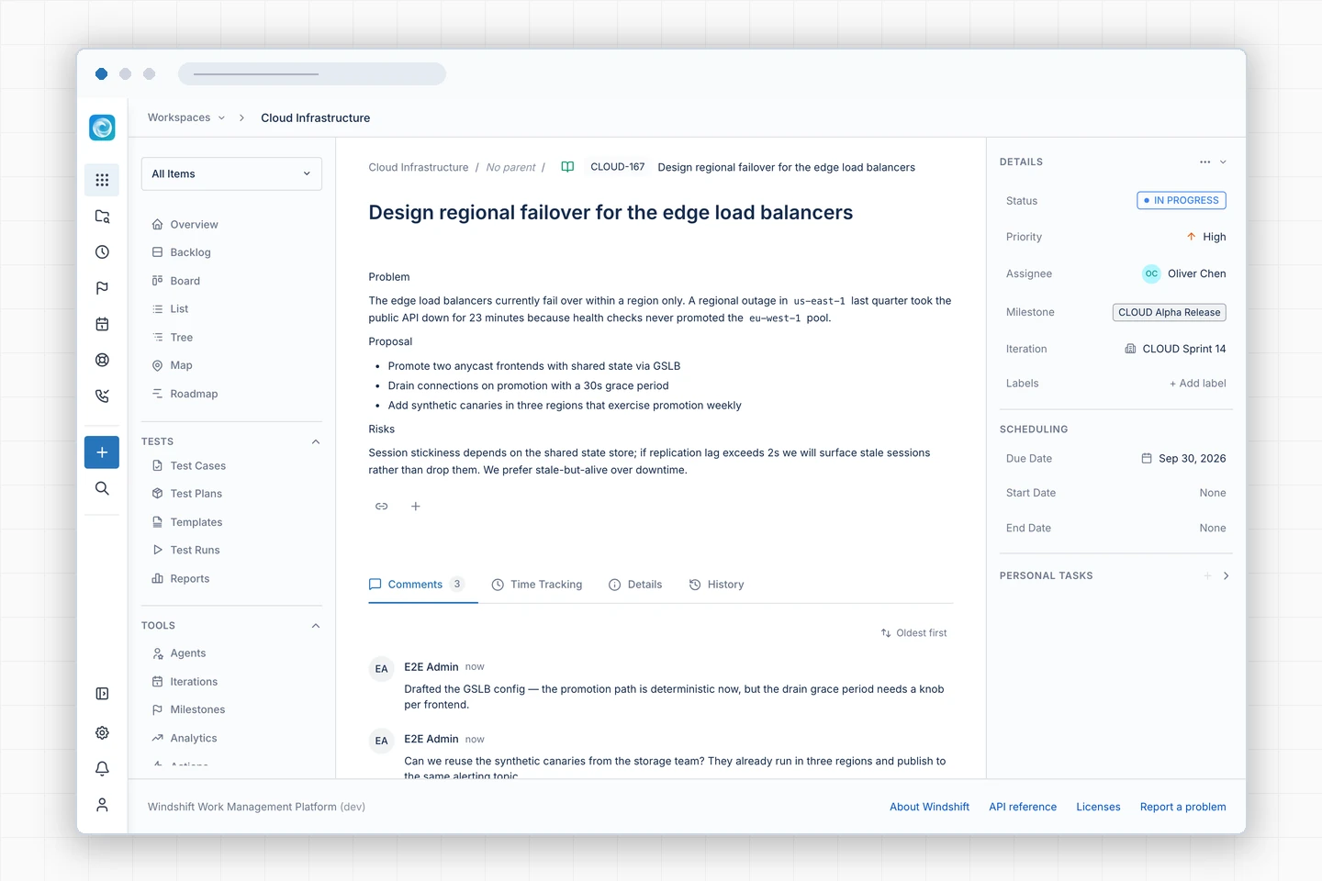Image resolution: width=1322 pixels, height=881 pixels.
Task: Click the CLOUD Alpha Release milestone chip
Action: coord(1170,313)
